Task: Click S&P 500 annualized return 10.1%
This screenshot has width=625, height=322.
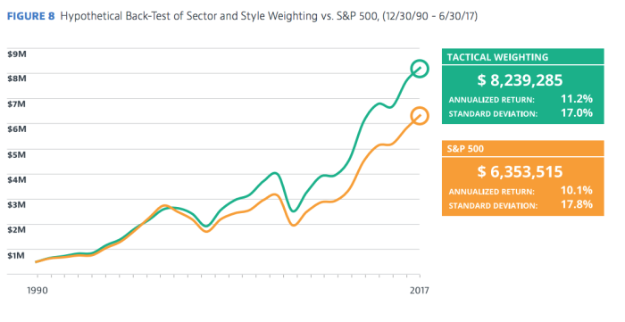Action: click(x=577, y=190)
